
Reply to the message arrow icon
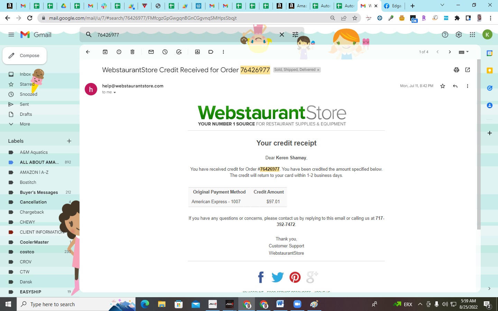coord(455,86)
